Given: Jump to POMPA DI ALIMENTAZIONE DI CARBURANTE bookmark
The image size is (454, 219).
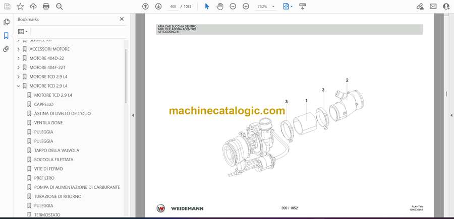Looking at the screenshot, I should tap(77, 187).
